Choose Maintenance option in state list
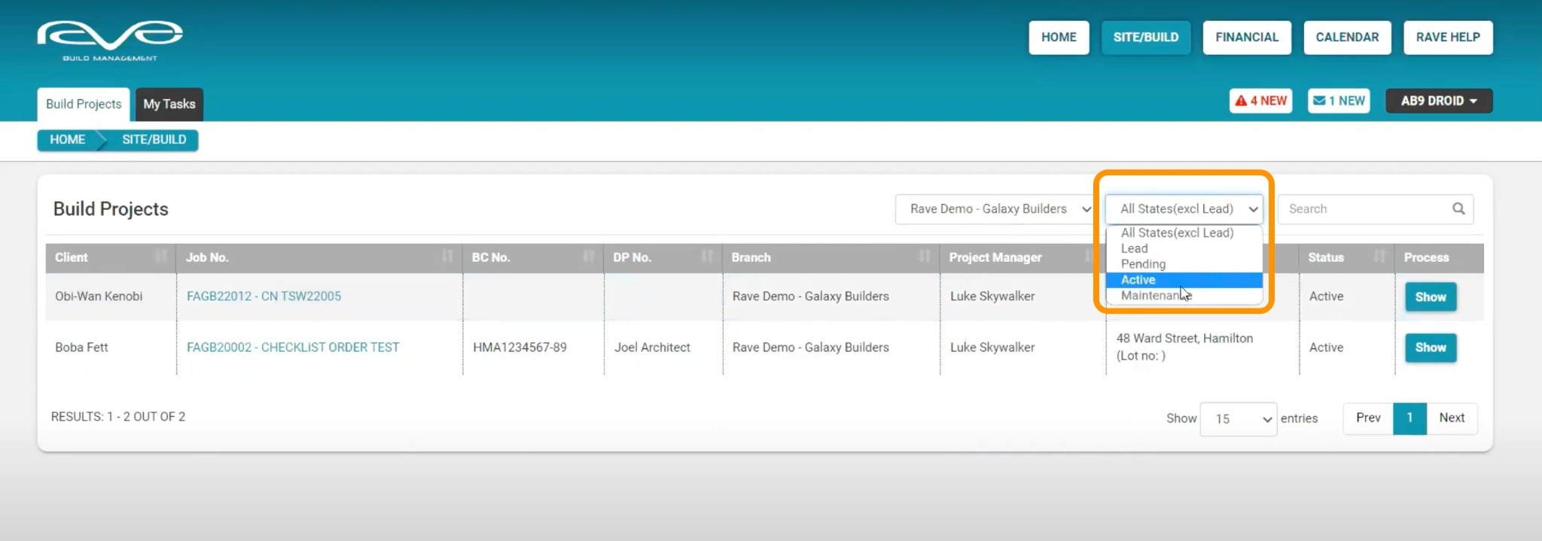 [1184, 296]
